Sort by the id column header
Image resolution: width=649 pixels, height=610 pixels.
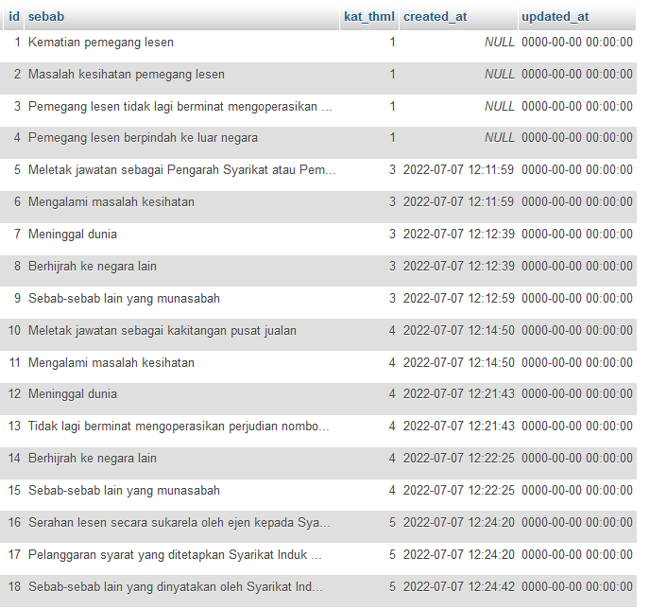[14, 17]
